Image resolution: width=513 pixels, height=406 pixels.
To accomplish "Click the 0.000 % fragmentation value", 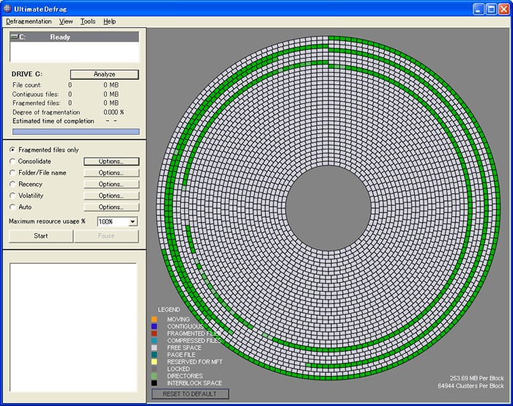I will (x=114, y=112).
